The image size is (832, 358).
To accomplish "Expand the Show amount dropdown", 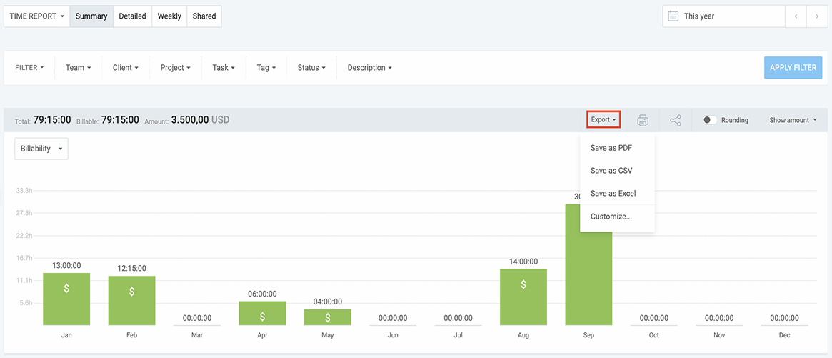I will (x=793, y=120).
